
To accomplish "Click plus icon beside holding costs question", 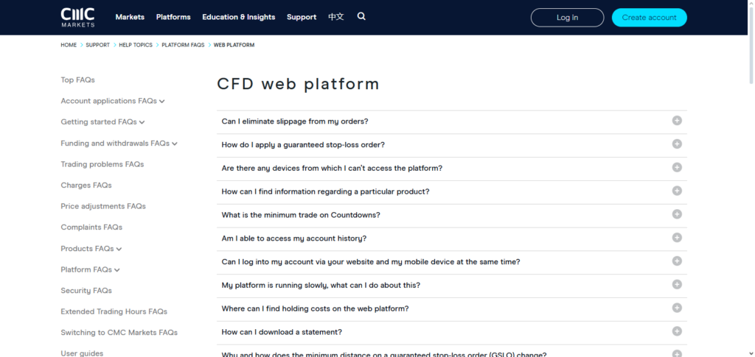I will click(677, 308).
